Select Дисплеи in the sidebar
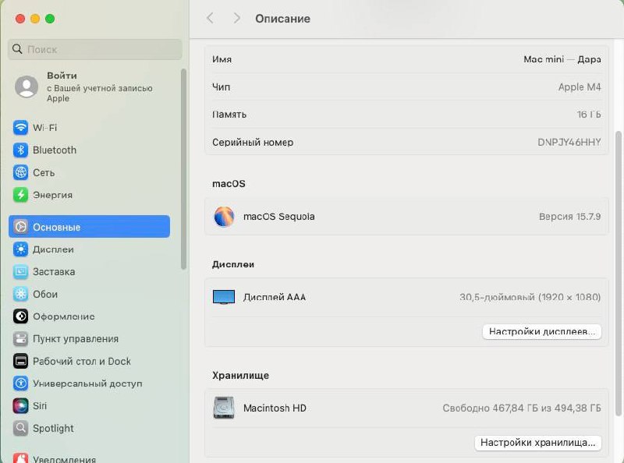 pos(89,249)
